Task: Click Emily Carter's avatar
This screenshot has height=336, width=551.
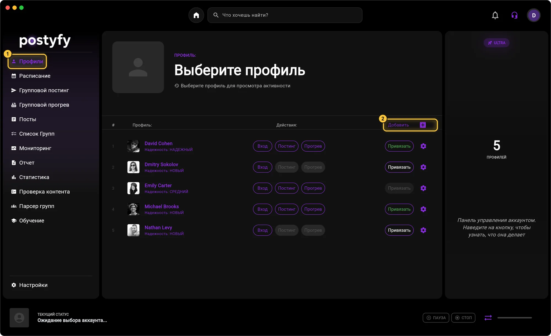Action: click(x=133, y=188)
